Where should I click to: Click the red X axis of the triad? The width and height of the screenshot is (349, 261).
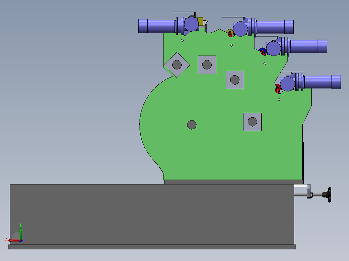click(x=14, y=241)
